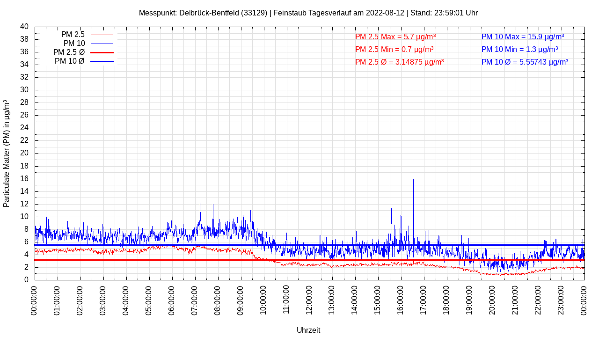This screenshot has width=599, height=337.
Task: Select the PM 2.5 legend label
Action: pyautogui.click(x=73, y=35)
